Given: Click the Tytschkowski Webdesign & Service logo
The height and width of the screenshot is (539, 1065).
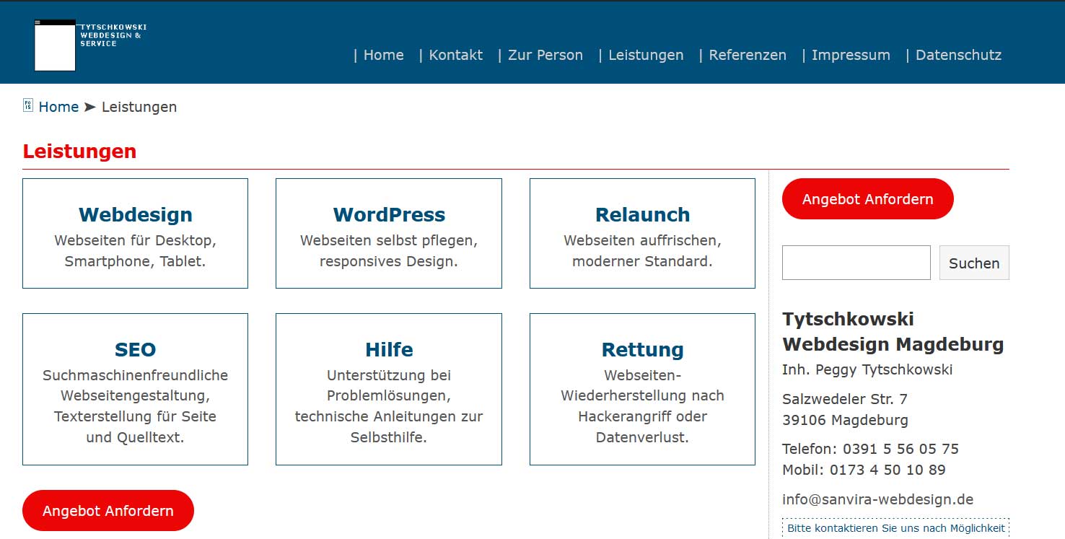Looking at the screenshot, I should [x=90, y=45].
